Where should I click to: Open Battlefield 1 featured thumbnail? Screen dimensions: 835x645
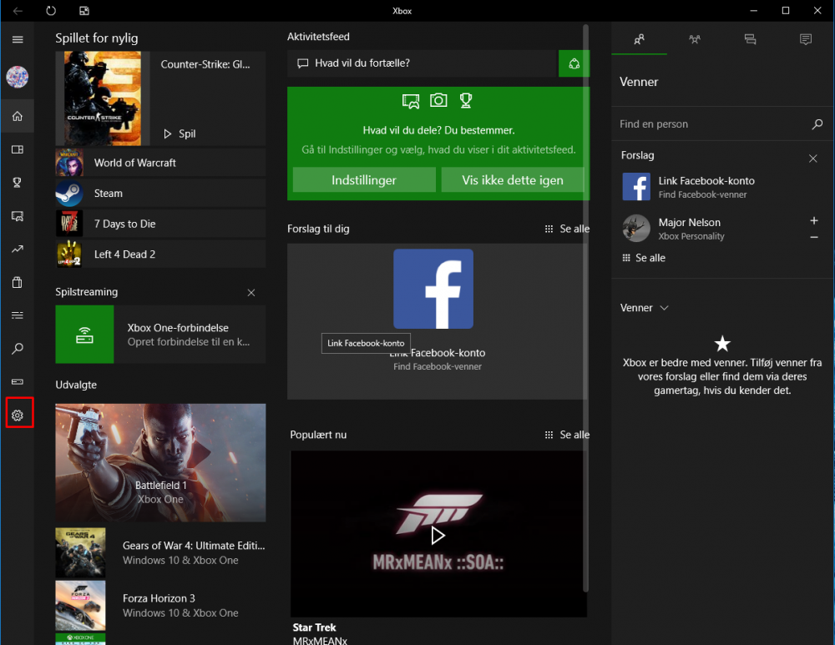click(x=160, y=462)
